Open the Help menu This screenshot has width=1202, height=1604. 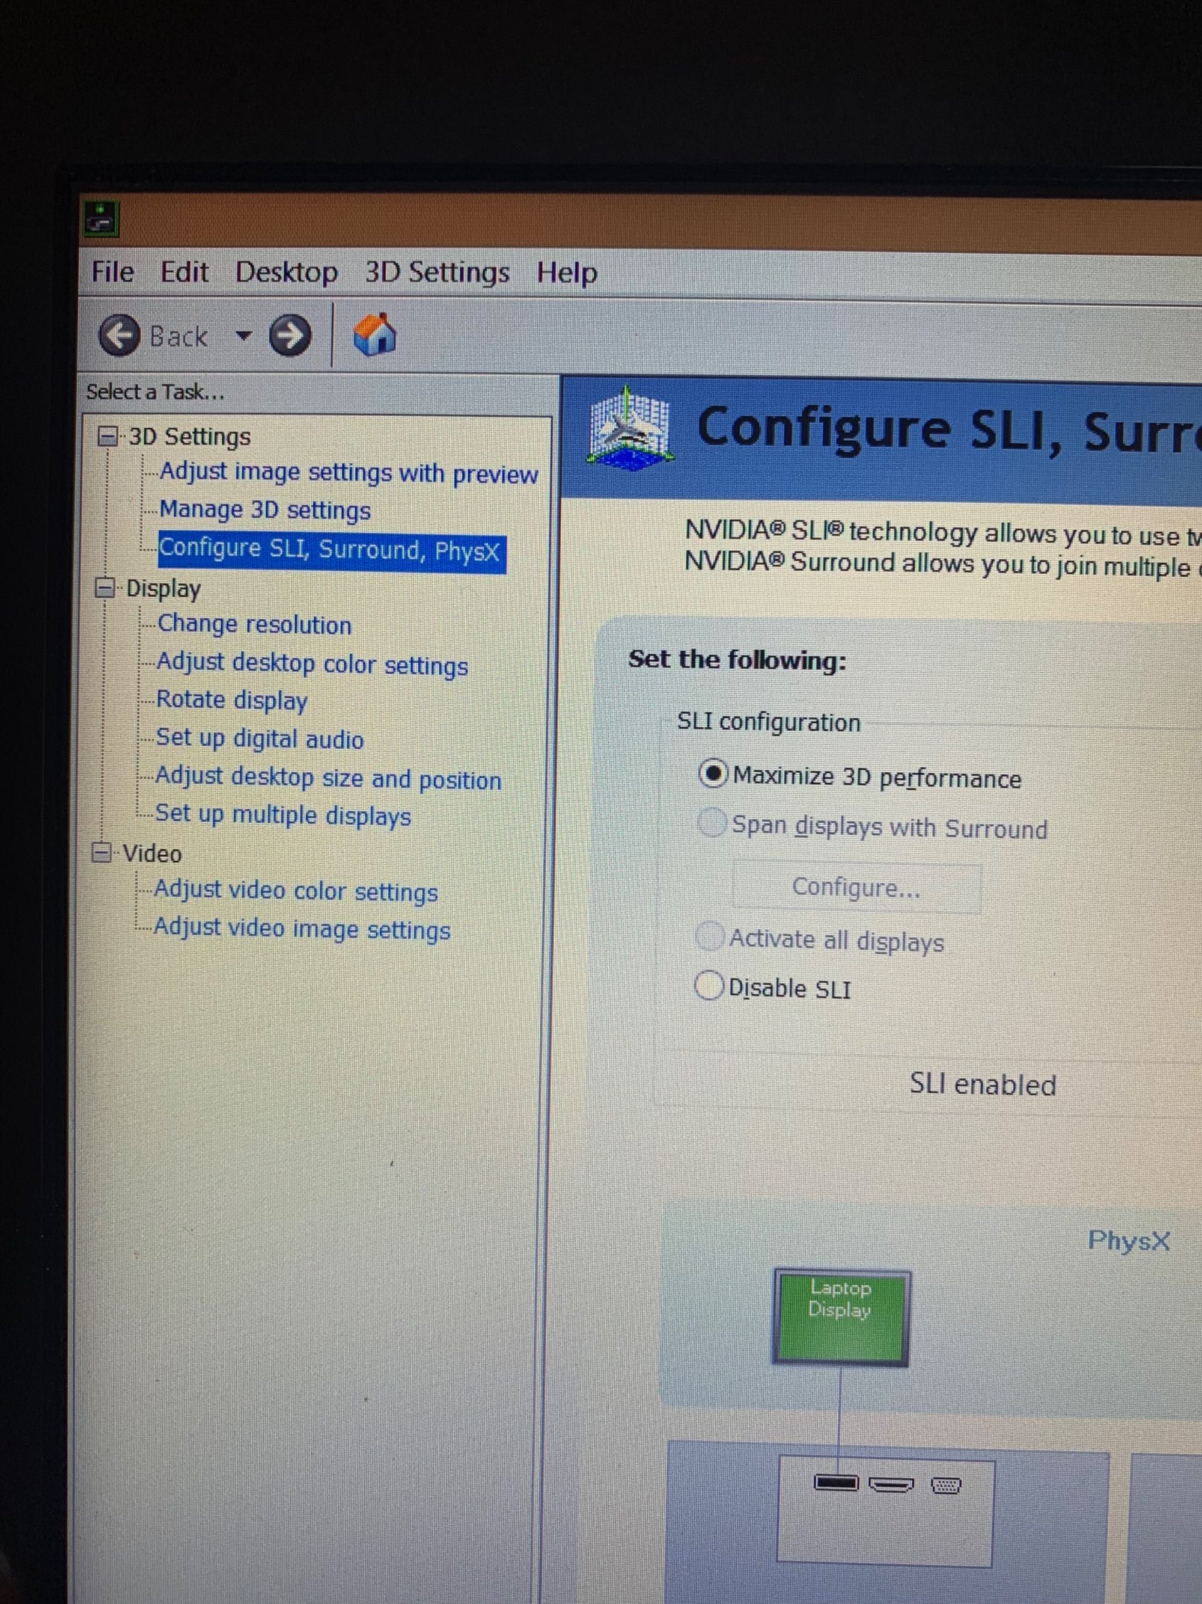tap(567, 274)
